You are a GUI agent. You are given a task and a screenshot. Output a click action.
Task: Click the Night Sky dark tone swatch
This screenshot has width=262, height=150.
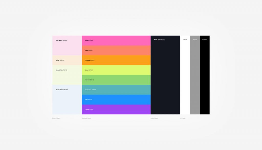tap(165, 75)
